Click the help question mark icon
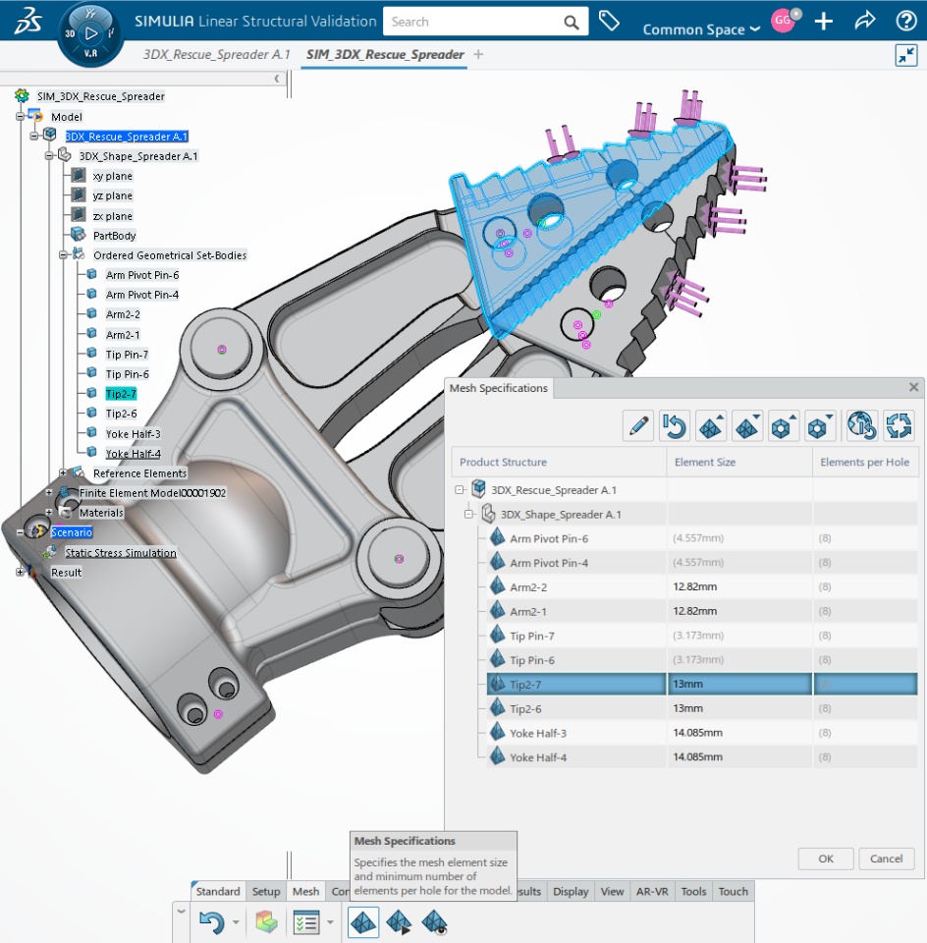 coord(906,21)
